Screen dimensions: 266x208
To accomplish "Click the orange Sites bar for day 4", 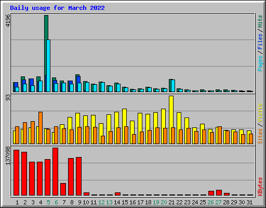I will 41,128.
